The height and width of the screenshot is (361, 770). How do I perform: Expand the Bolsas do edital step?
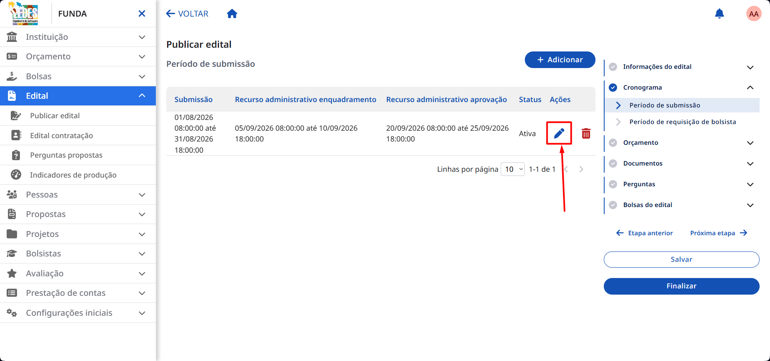click(750, 205)
